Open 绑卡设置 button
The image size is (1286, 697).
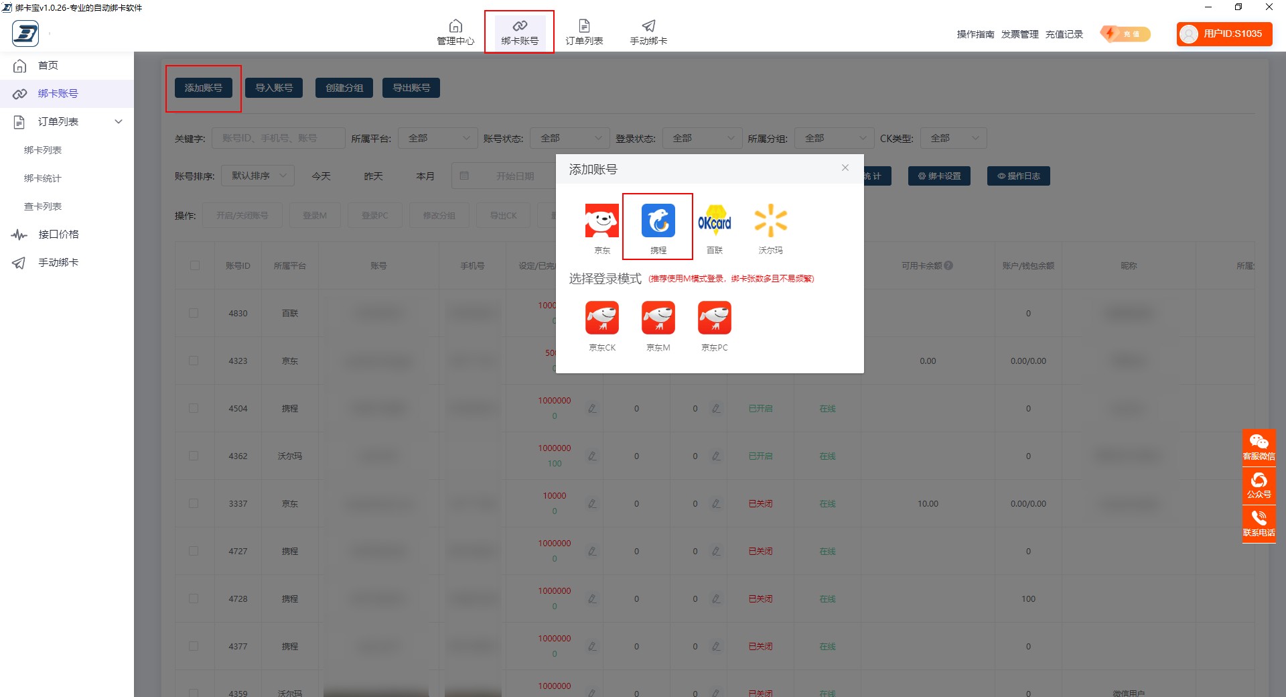click(939, 176)
